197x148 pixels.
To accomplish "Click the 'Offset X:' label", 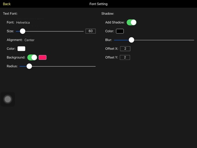I will [112, 49].
